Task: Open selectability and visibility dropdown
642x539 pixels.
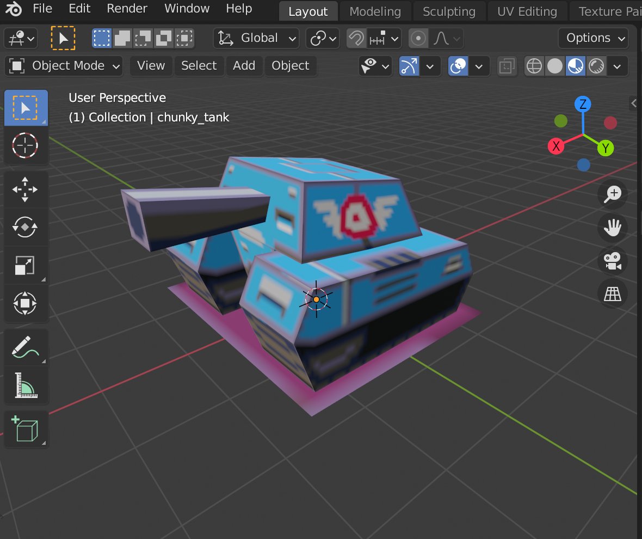Action: click(375, 66)
